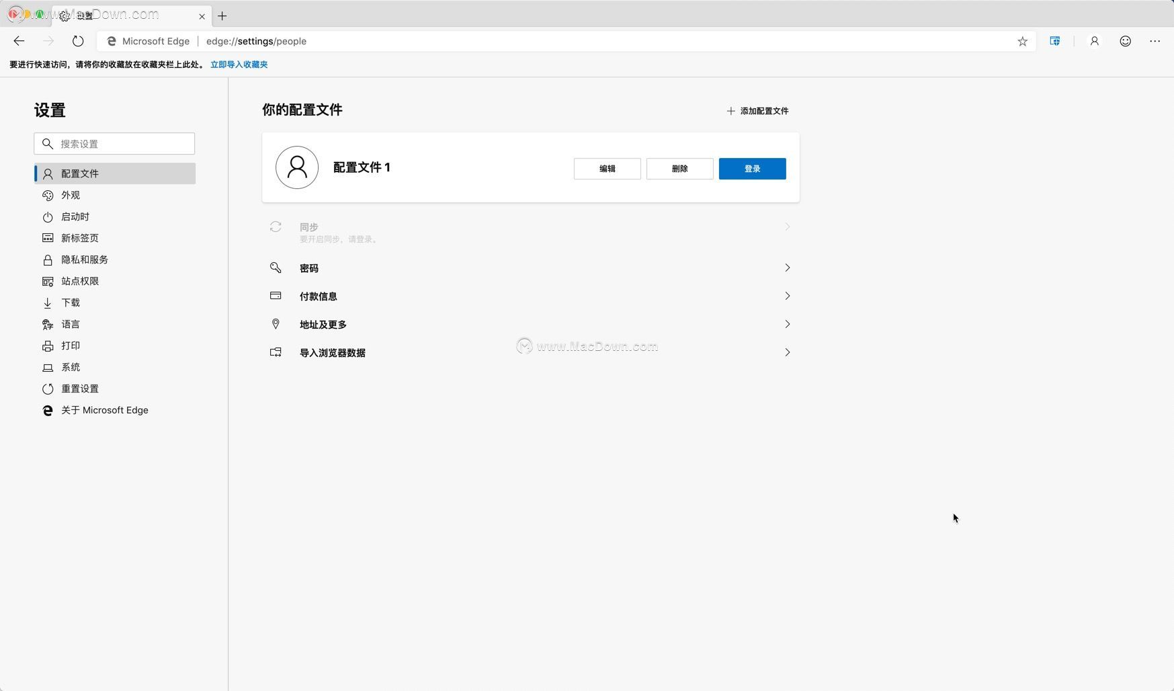The height and width of the screenshot is (691, 1174).
Task: Expand the 付款信息 payment info section
Action: pyautogui.click(x=531, y=296)
